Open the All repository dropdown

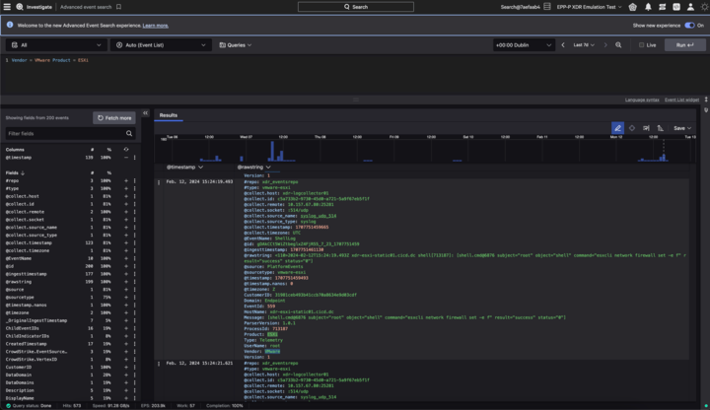tap(55, 44)
